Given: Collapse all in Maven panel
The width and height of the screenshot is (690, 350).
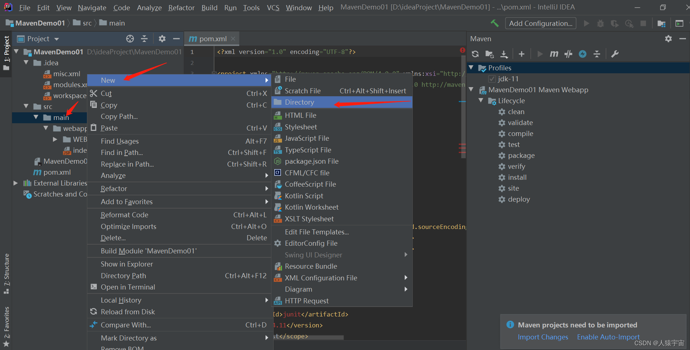Looking at the screenshot, I should pyautogui.click(x=597, y=54).
